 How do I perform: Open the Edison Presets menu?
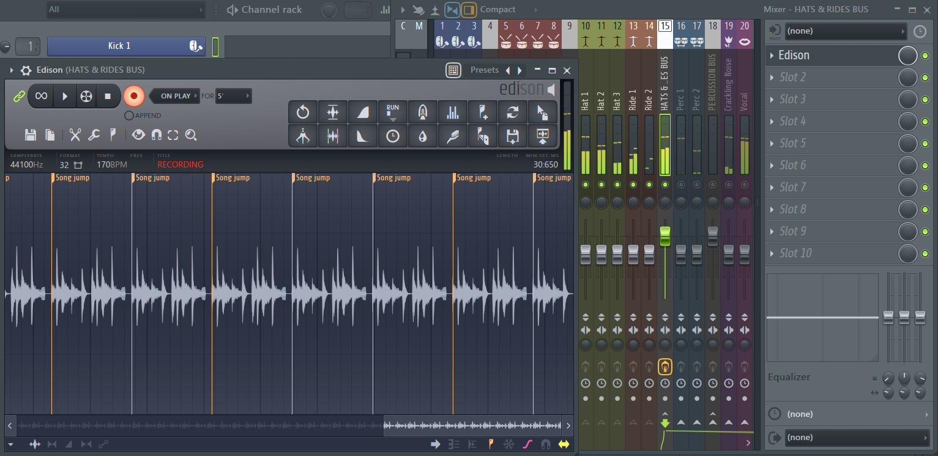tap(485, 70)
